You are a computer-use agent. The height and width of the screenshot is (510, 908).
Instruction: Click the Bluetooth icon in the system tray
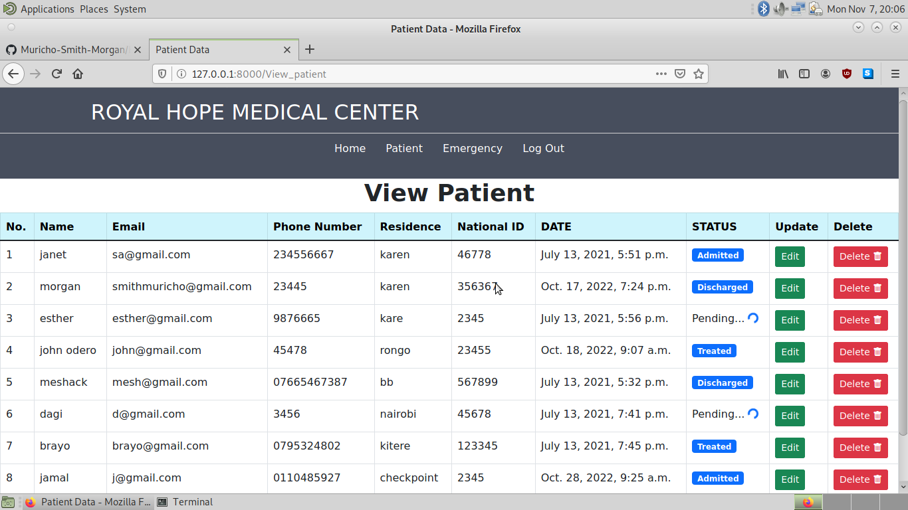[763, 9]
